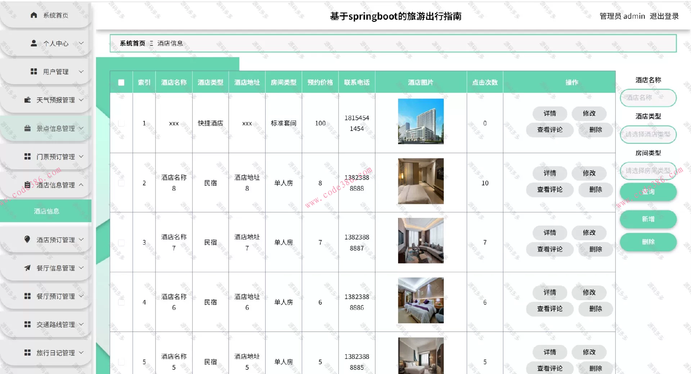
Task: Click 删除 for the 酒店名称8 row
Action: (596, 189)
